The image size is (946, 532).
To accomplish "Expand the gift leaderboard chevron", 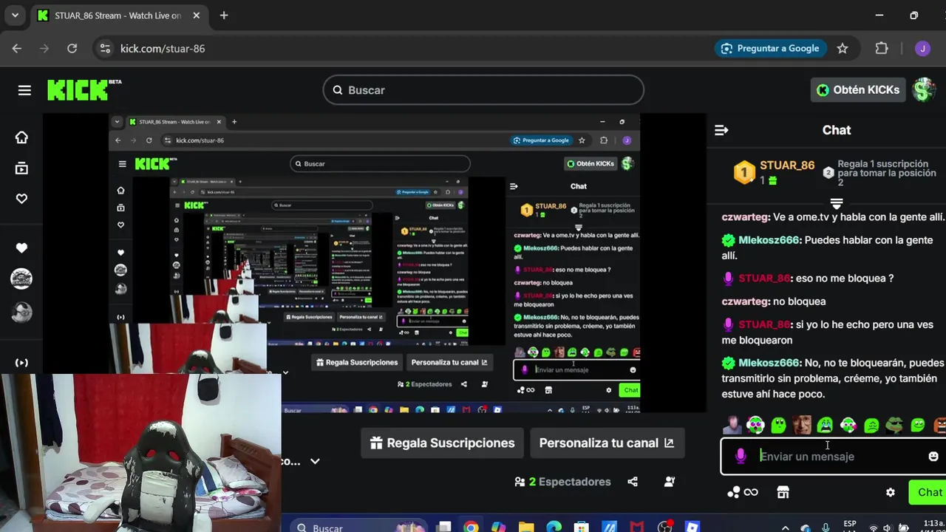I will pos(837,202).
